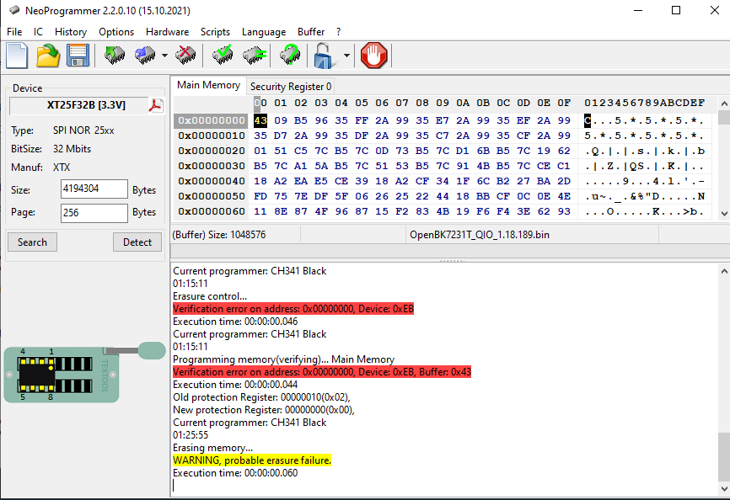Create a new empty buffer file

pos(17,56)
